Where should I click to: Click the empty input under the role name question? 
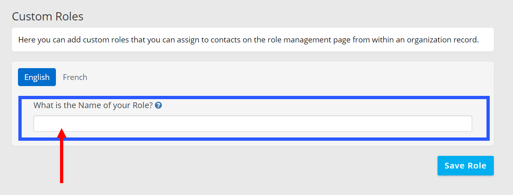pos(253,124)
